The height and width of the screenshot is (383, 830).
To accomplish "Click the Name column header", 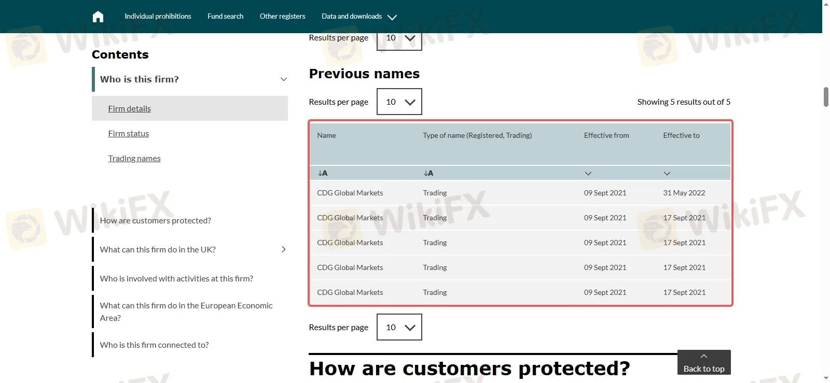I will (326, 135).
